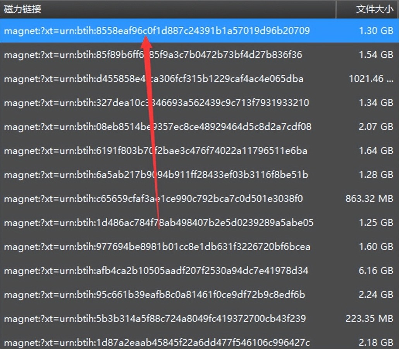Image resolution: width=399 pixels, height=349 pixels.
Task: Choose the magnet link starting with c65659cf
Action: click(153, 199)
